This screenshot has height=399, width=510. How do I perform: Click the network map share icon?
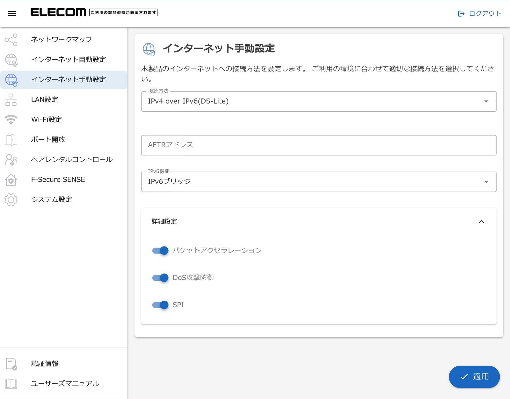[11, 40]
